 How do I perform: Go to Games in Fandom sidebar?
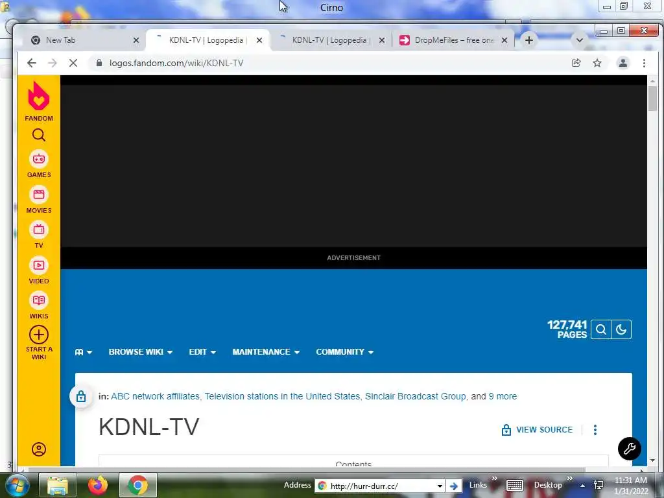[38, 164]
